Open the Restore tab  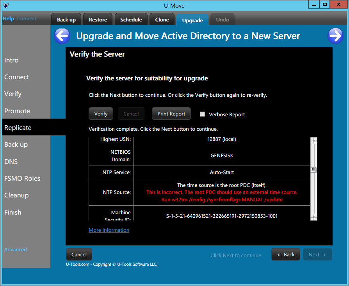tap(98, 20)
